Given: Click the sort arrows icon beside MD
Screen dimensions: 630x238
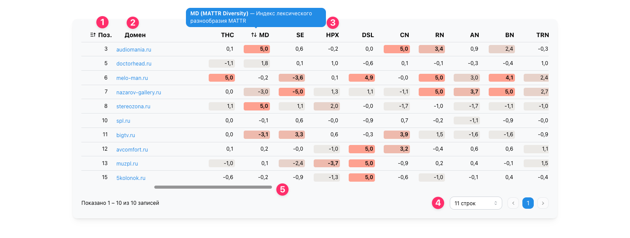Looking at the screenshot, I should click(254, 35).
